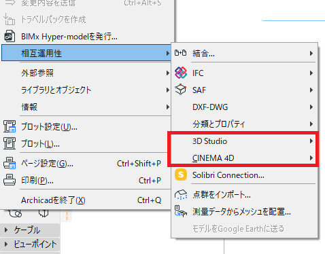Viewport: 325px width, 254px height.
Task: Choose Solibri Connection... entry
Action: [244, 175]
